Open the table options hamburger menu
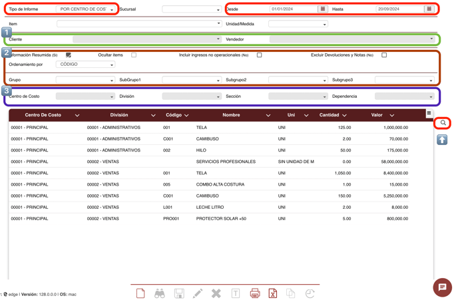 click(429, 113)
